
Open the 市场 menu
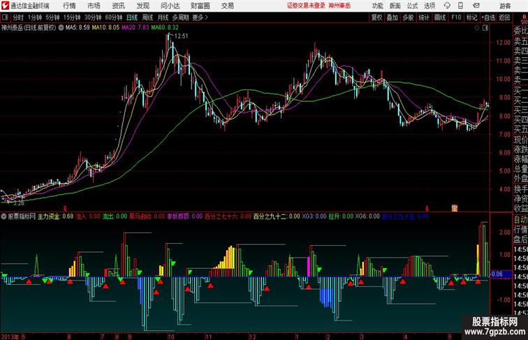[94, 6]
